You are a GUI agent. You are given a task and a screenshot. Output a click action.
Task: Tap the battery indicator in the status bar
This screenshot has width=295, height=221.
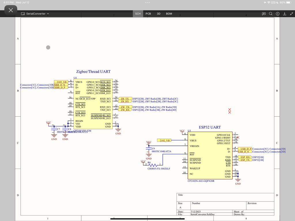pos(289,2)
